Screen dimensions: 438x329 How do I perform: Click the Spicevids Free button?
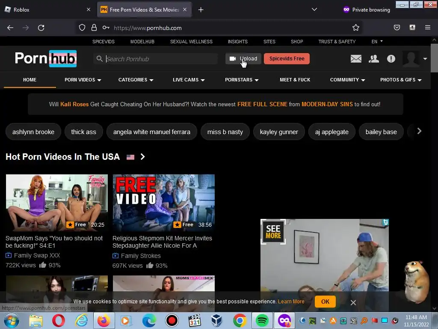(287, 59)
